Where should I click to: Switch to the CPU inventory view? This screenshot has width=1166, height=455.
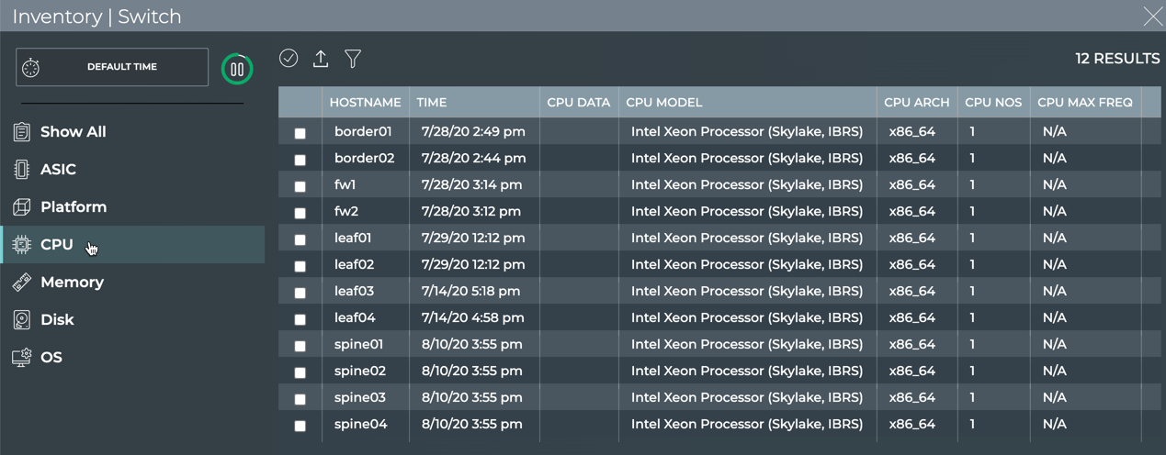(57, 245)
